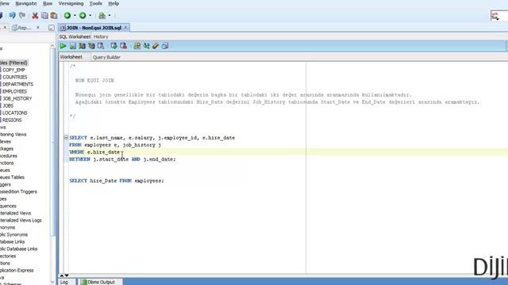Open the Navigate menu

(x=26, y=3)
